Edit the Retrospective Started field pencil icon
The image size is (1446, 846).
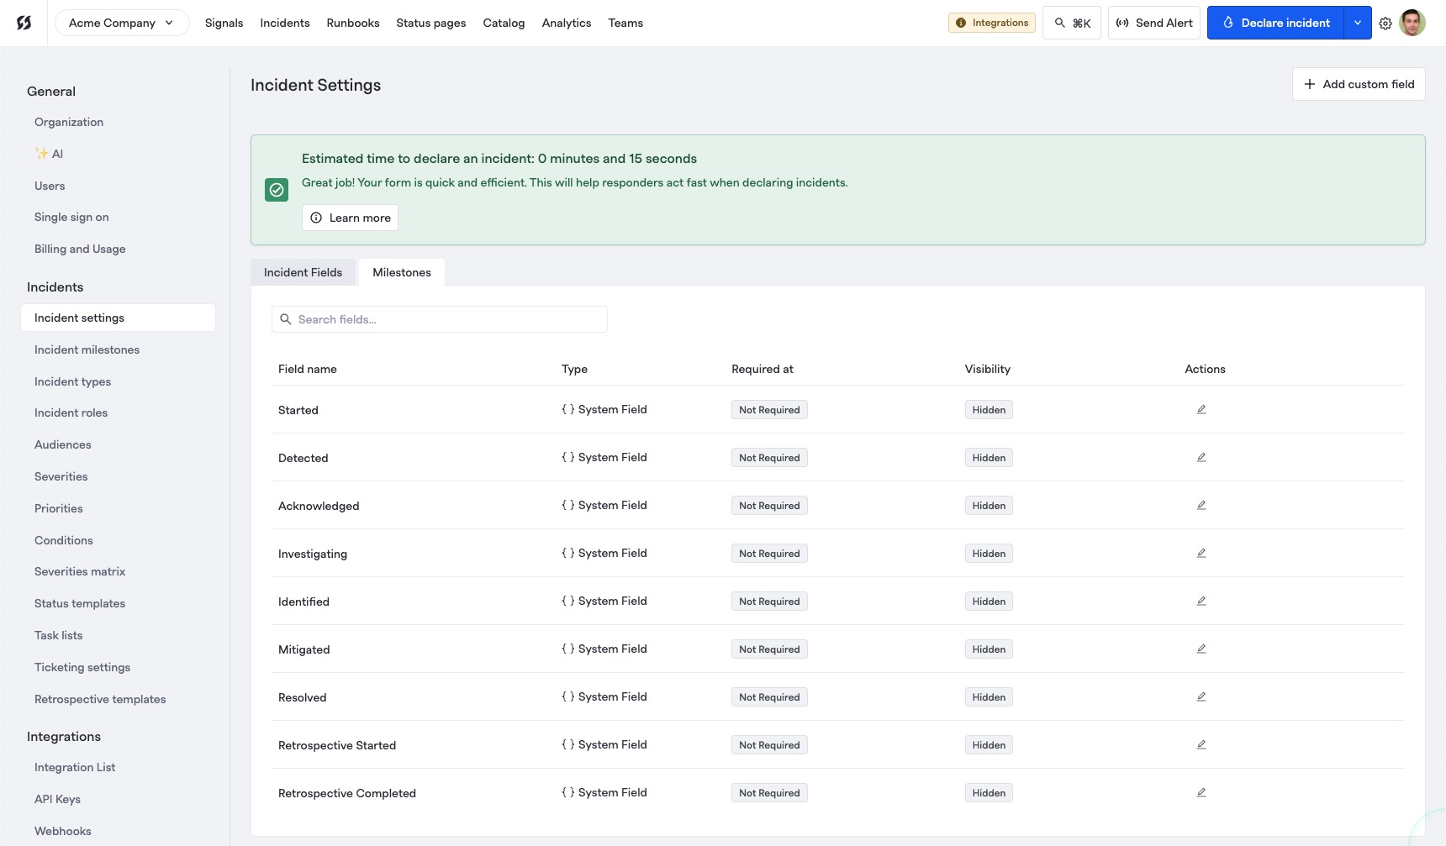coord(1201,744)
